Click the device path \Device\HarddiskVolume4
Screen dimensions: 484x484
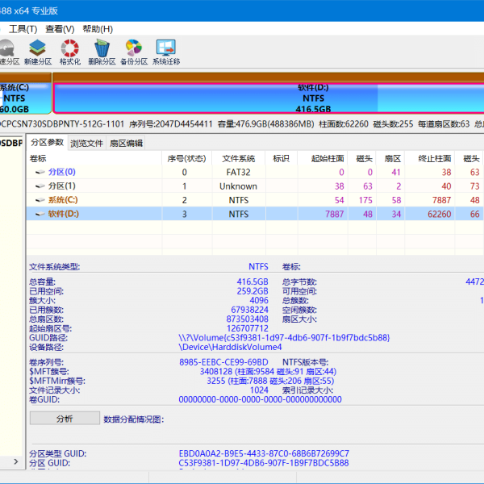pos(230,347)
